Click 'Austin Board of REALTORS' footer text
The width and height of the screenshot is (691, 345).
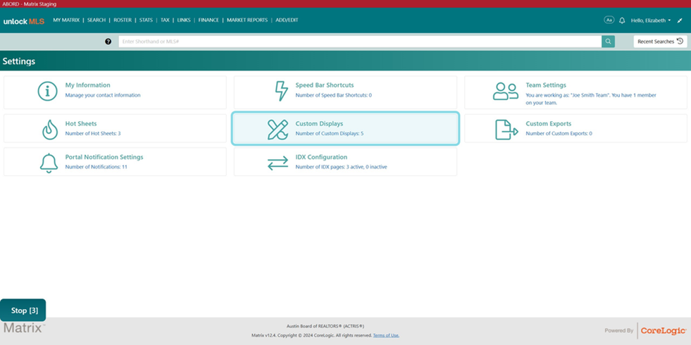pos(325,326)
